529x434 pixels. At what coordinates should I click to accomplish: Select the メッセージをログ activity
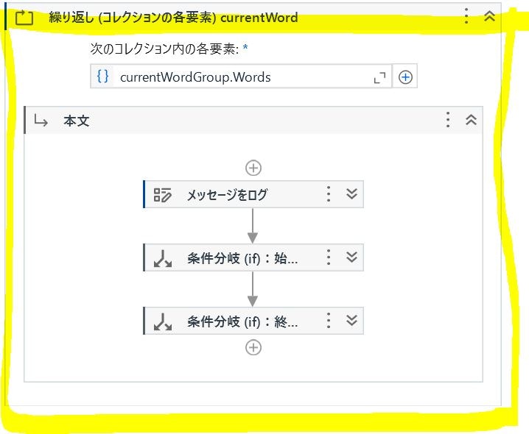pos(253,194)
